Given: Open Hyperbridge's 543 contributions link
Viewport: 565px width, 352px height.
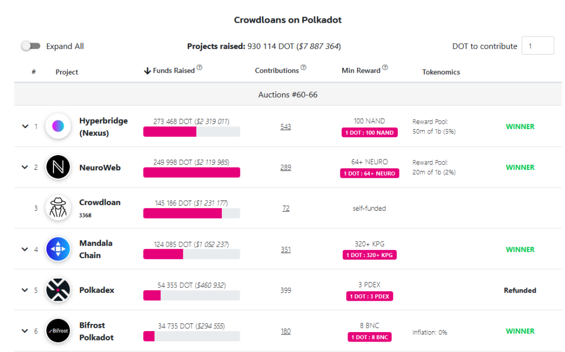Looking at the screenshot, I should pos(285,127).
